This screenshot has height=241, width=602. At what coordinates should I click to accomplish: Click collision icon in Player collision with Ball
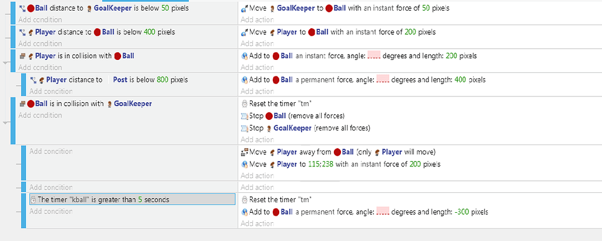[22, 56]
